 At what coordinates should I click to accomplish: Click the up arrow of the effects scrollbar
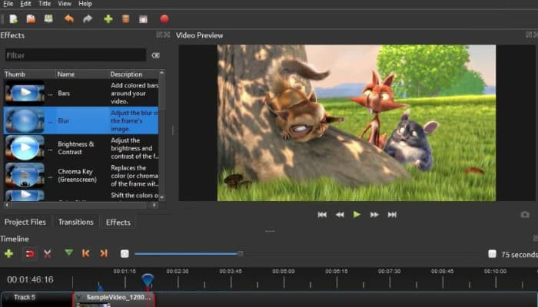(161, 73)
